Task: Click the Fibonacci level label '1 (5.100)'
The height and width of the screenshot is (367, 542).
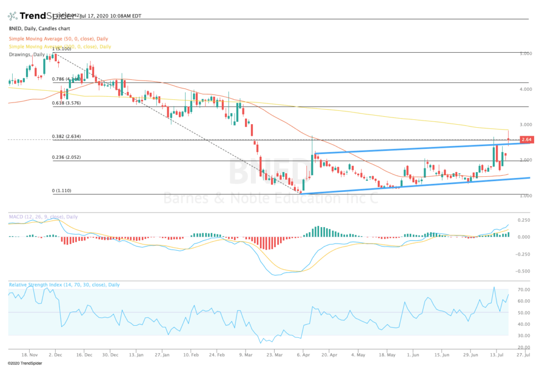Action: [61, 49]
